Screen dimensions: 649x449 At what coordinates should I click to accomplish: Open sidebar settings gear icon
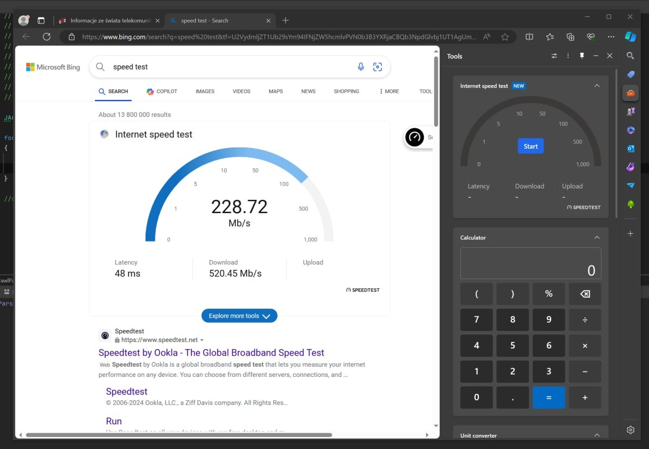tap(630, 430)
